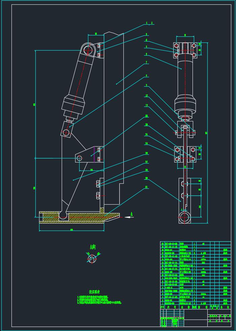Select balloon number 9 label
This screenshot has width=236, height=331.
pos(146,85)
